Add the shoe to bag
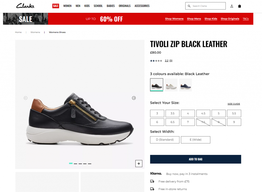Viewport: 262px width, 192px height. pyautogui.click(x=195, y=159)
